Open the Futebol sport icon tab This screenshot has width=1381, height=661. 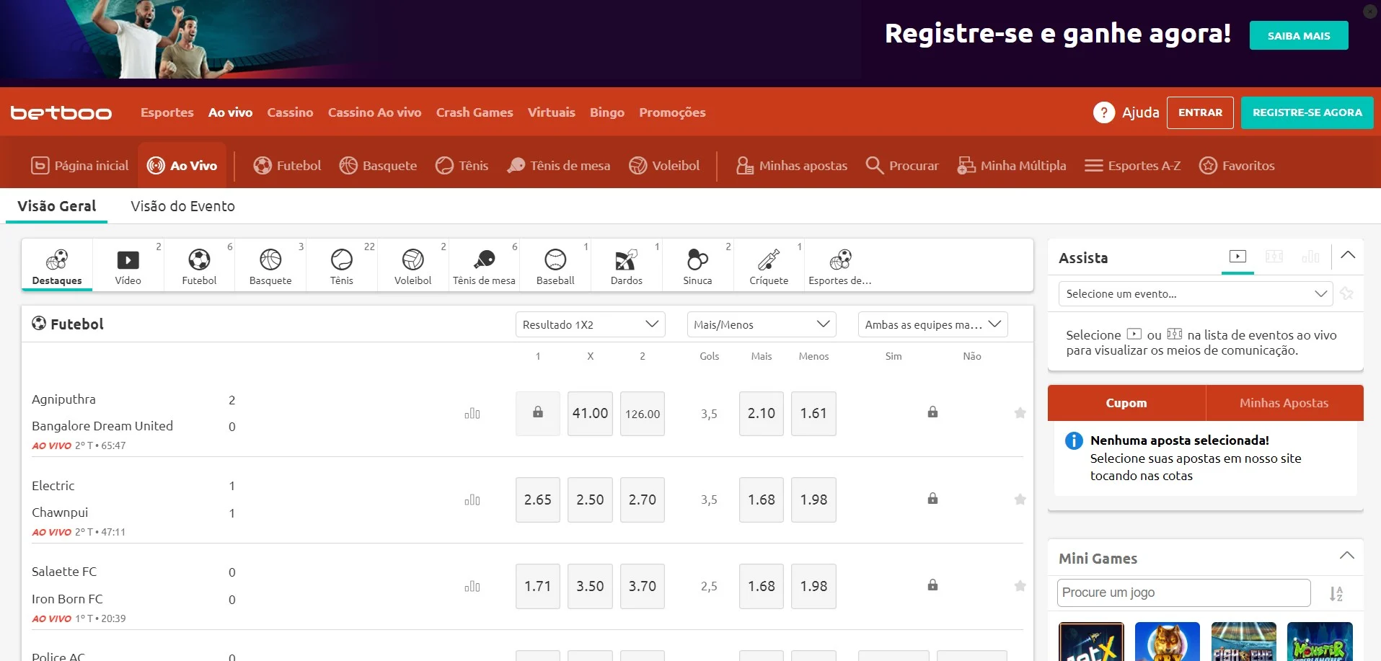click(x=199, y=265)
